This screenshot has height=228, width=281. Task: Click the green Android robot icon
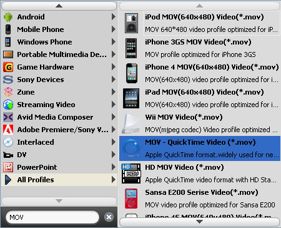click(8, 17)
